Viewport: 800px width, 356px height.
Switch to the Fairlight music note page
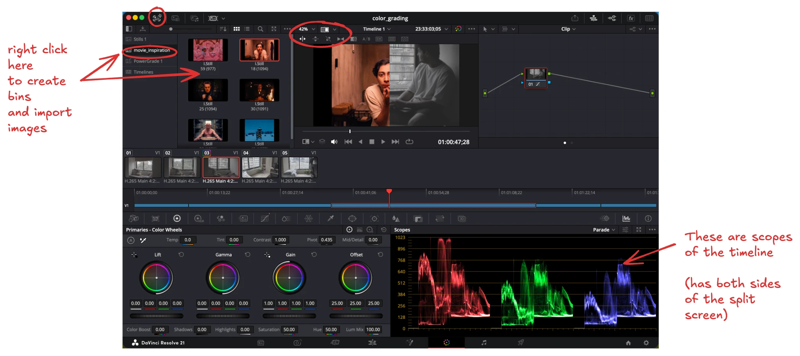click(484, 343)
